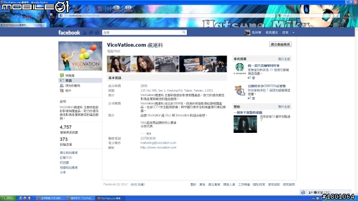The width and height of the screenshot is (358, 201).
Task: Open the Facebook logo home link
Action: (69, 32)
